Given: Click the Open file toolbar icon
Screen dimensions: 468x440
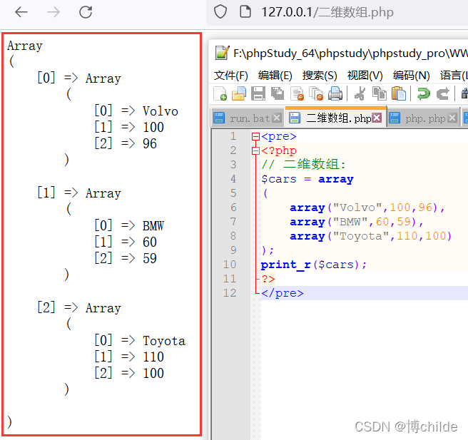Looking at the screenshot, I should (239, 93).
